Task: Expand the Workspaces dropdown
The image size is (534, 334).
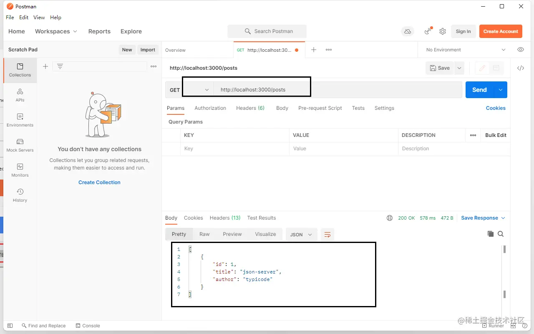Action: (x=56, y=31)
